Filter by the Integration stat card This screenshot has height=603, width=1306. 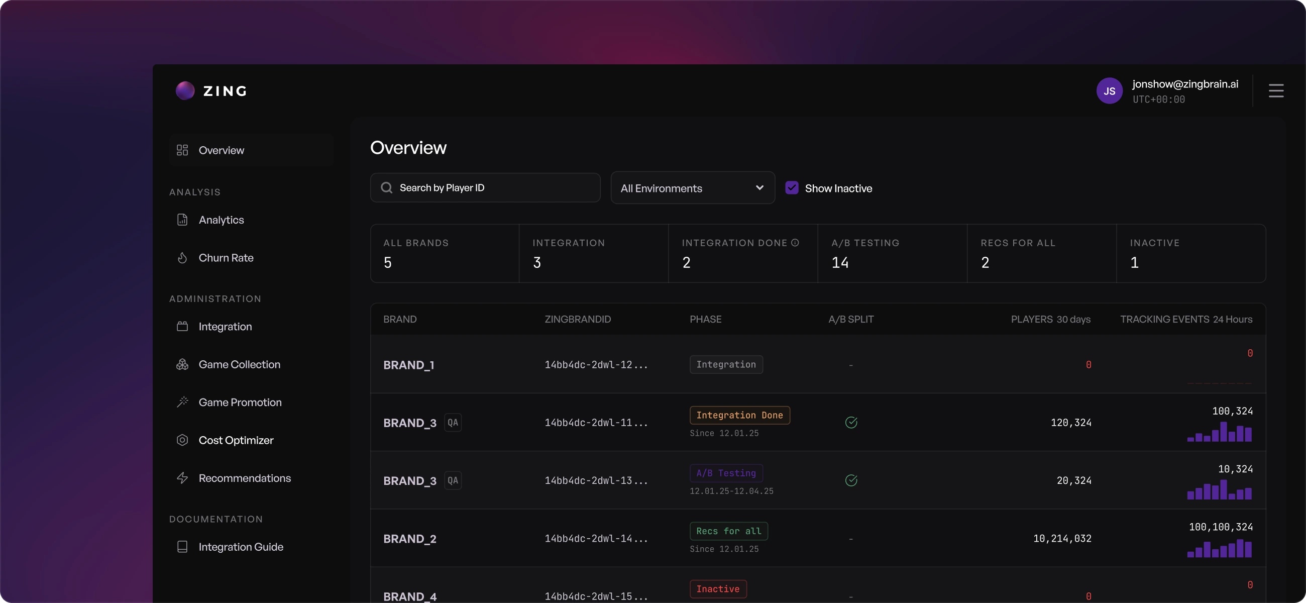coord(594,253)
